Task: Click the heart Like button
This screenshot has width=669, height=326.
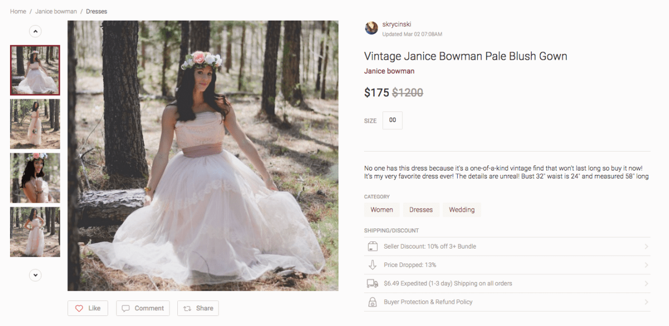Action: [x=88, y=308]
